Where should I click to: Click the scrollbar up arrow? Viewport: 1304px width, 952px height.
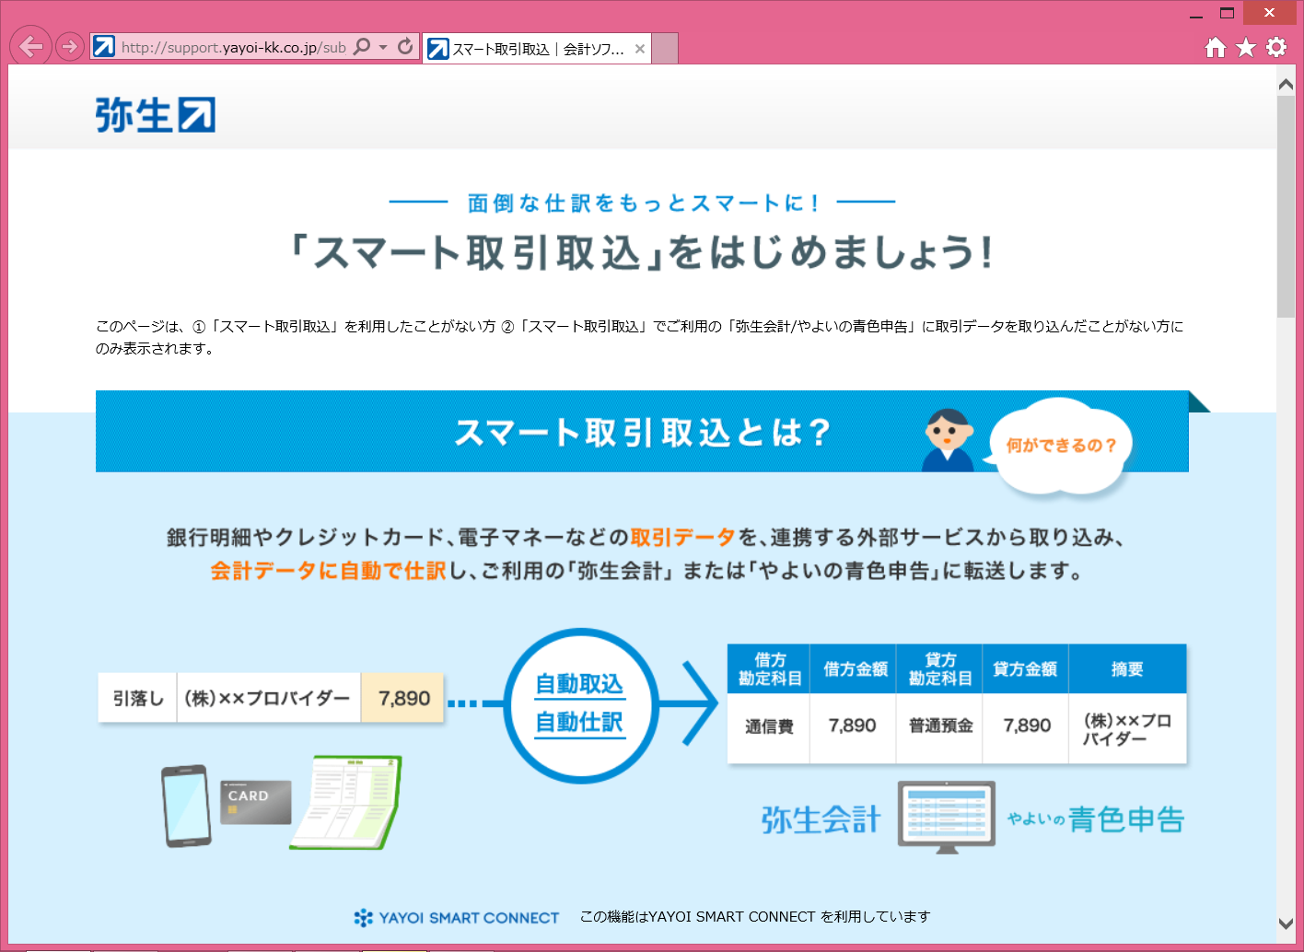pos(1287,84)
